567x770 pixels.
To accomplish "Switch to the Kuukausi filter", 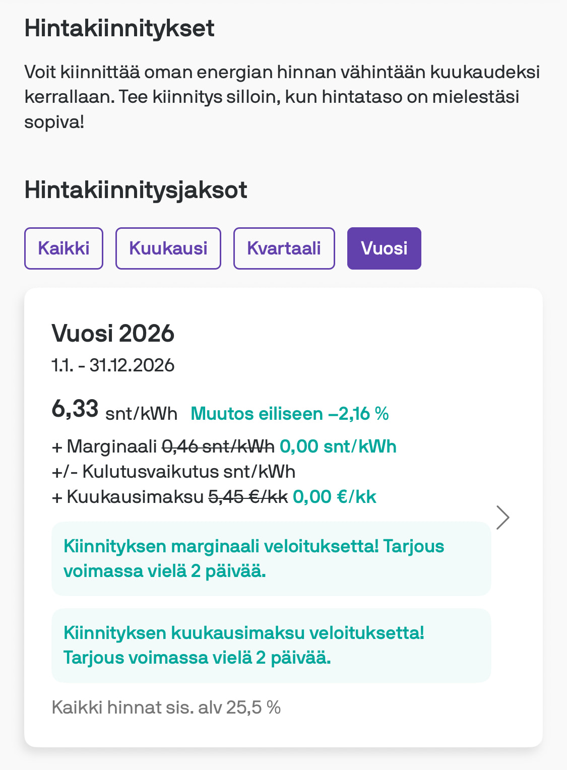I will click(x=168, y=248).
